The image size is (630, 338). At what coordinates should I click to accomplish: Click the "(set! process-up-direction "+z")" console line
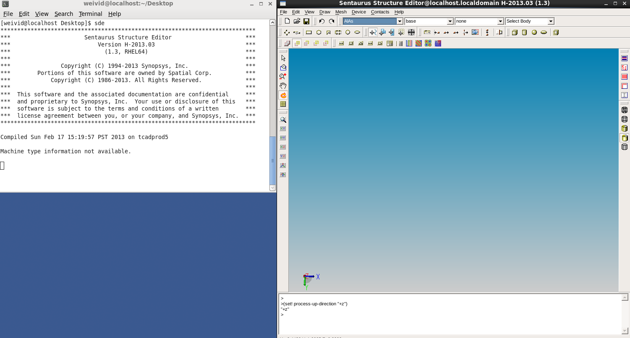point(315,304)
